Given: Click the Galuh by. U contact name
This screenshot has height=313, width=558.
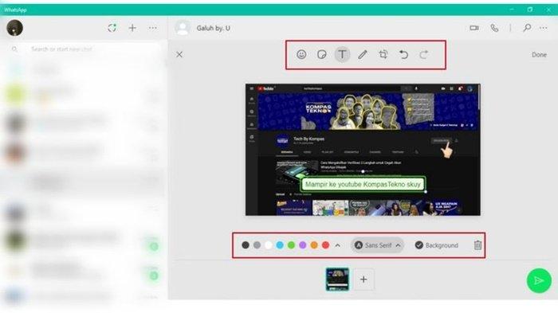Looking at the screenshot, I should [213, 28].
